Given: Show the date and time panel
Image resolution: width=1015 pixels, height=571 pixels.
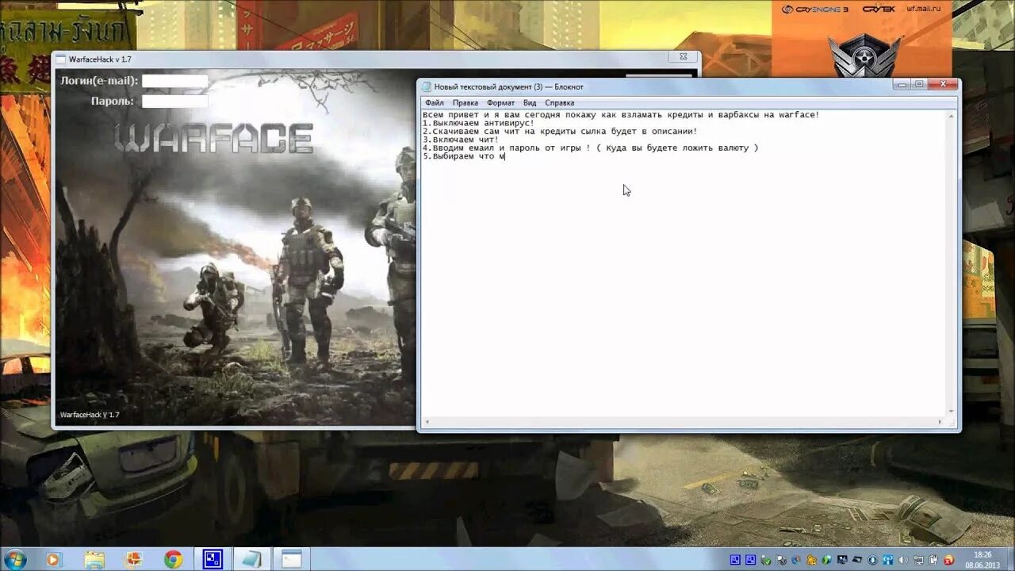Looking at the screenshot, I should click(x=982, y=559).
